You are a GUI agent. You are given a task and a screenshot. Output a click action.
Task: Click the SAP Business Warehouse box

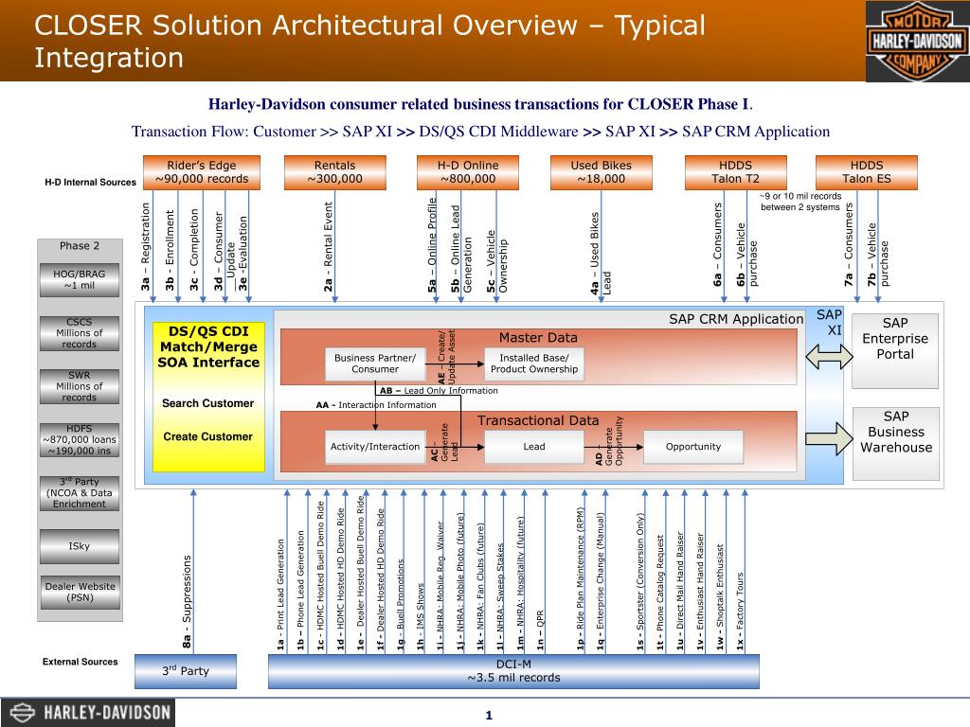[x=896, y=443]
